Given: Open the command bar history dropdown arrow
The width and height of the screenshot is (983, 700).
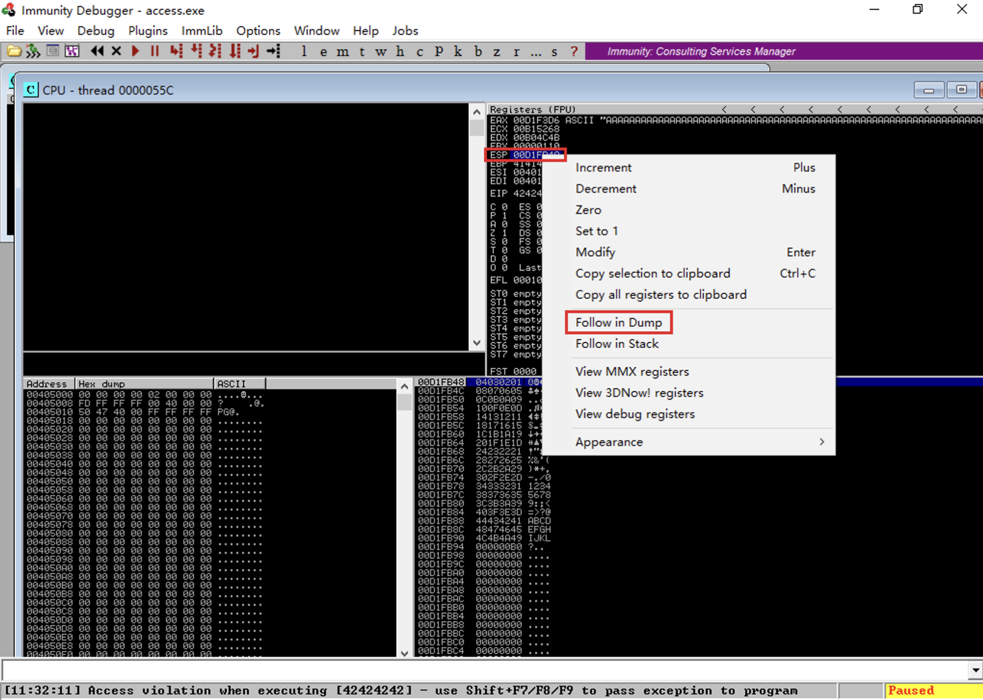Looking at the screenshot, I should point(975,670).
